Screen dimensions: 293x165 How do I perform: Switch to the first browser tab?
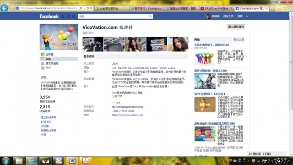112,8
